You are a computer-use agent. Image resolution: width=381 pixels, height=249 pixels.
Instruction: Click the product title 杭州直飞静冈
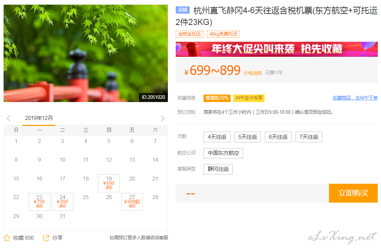[277, 16]
